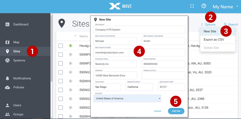
Task: Click the Site Owner's Email field
Action: (139, 53)
